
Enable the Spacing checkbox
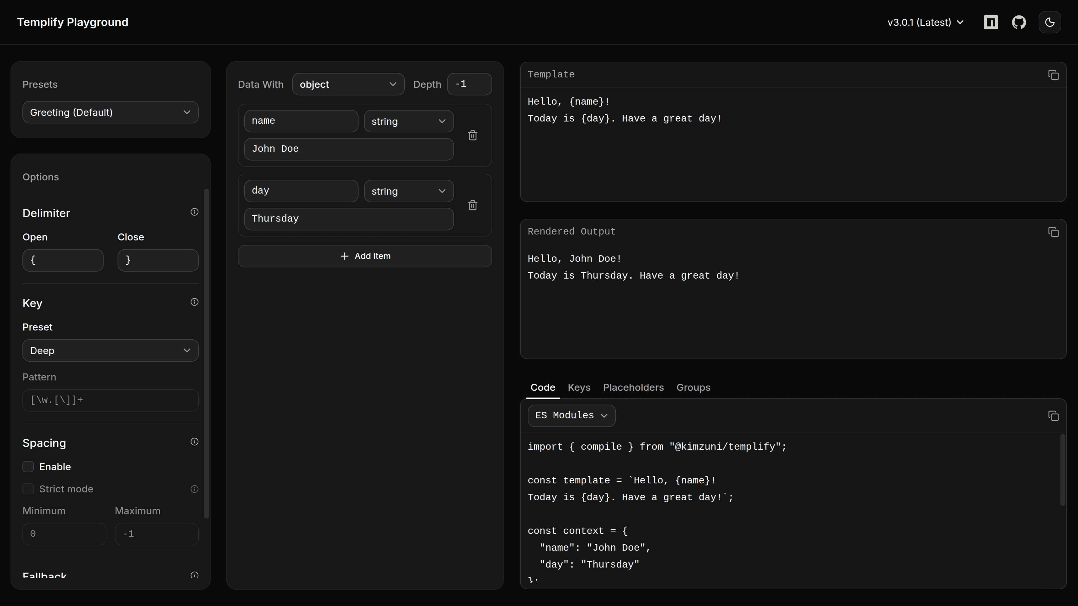(x=28, y=467)
